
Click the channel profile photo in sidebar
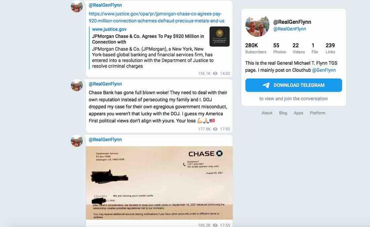click(x=257, y=26)
